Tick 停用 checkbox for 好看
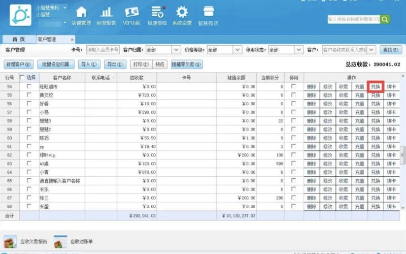Viewport: 406px width, 254px height. pos(294,104)
